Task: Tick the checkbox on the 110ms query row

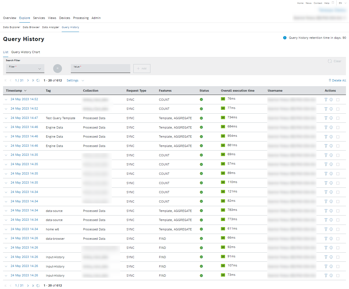Action: pos(338,183)
